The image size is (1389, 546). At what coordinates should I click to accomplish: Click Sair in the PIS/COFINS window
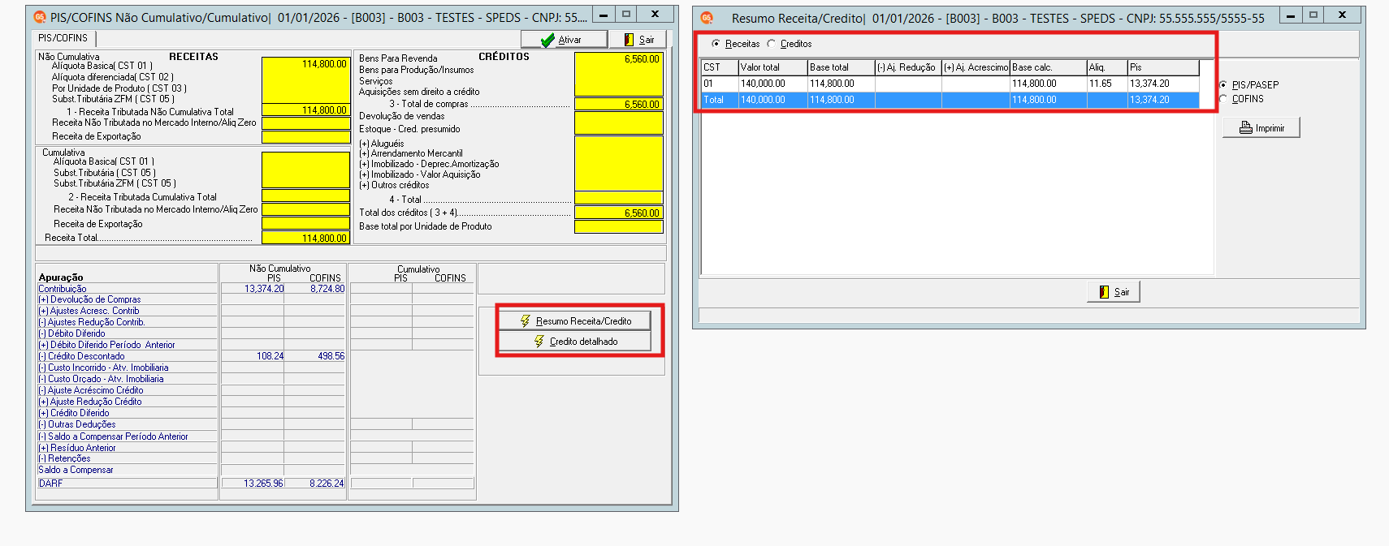point(638,39)
